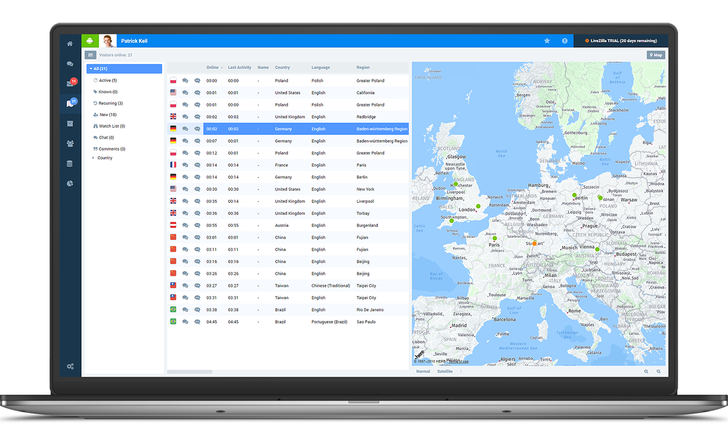Filter by Active (5) visitors
728x424 pixels.
105,80
